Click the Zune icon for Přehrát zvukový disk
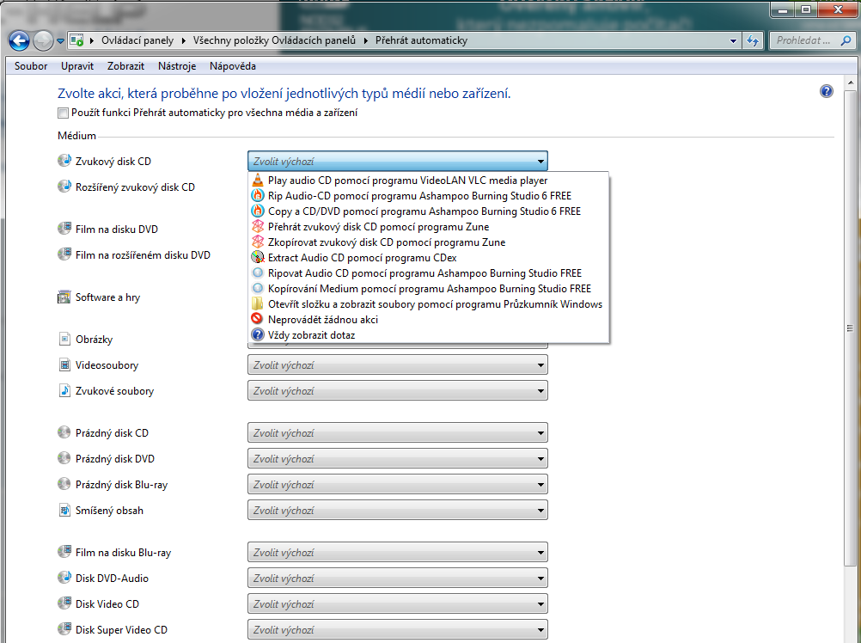Screen dimensions: 861x643 tap(258, 226)
